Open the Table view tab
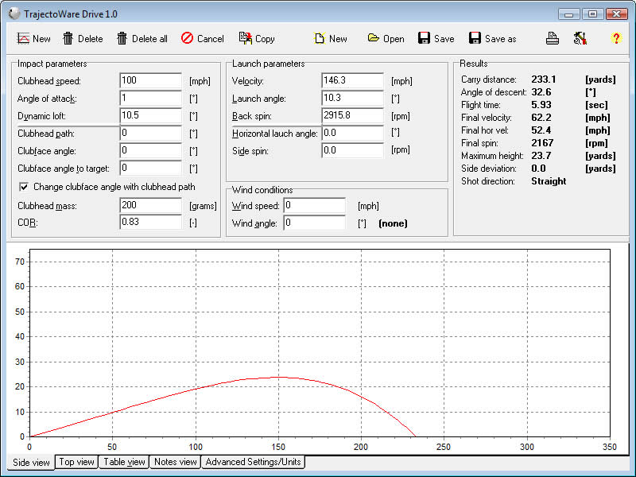The width and height of the screenshot is (636, 477). pos(125,462)
